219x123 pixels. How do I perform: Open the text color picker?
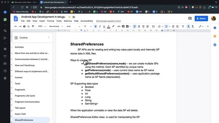(x=108, y=26)
